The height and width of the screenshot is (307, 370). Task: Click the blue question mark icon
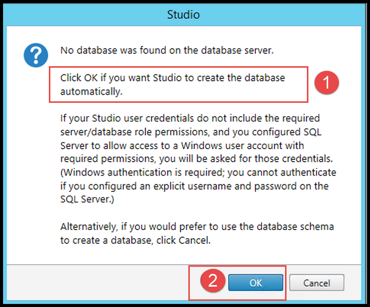pos(36,55)
